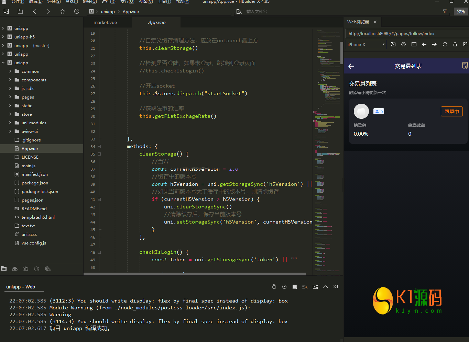Viewport: 469px width, 342px height.
Task: Open the browser devtools console icon
Action: (x=414, y=44)
